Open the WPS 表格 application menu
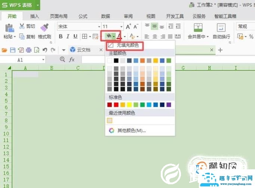 pyautogui.click(x=20, y=5)
